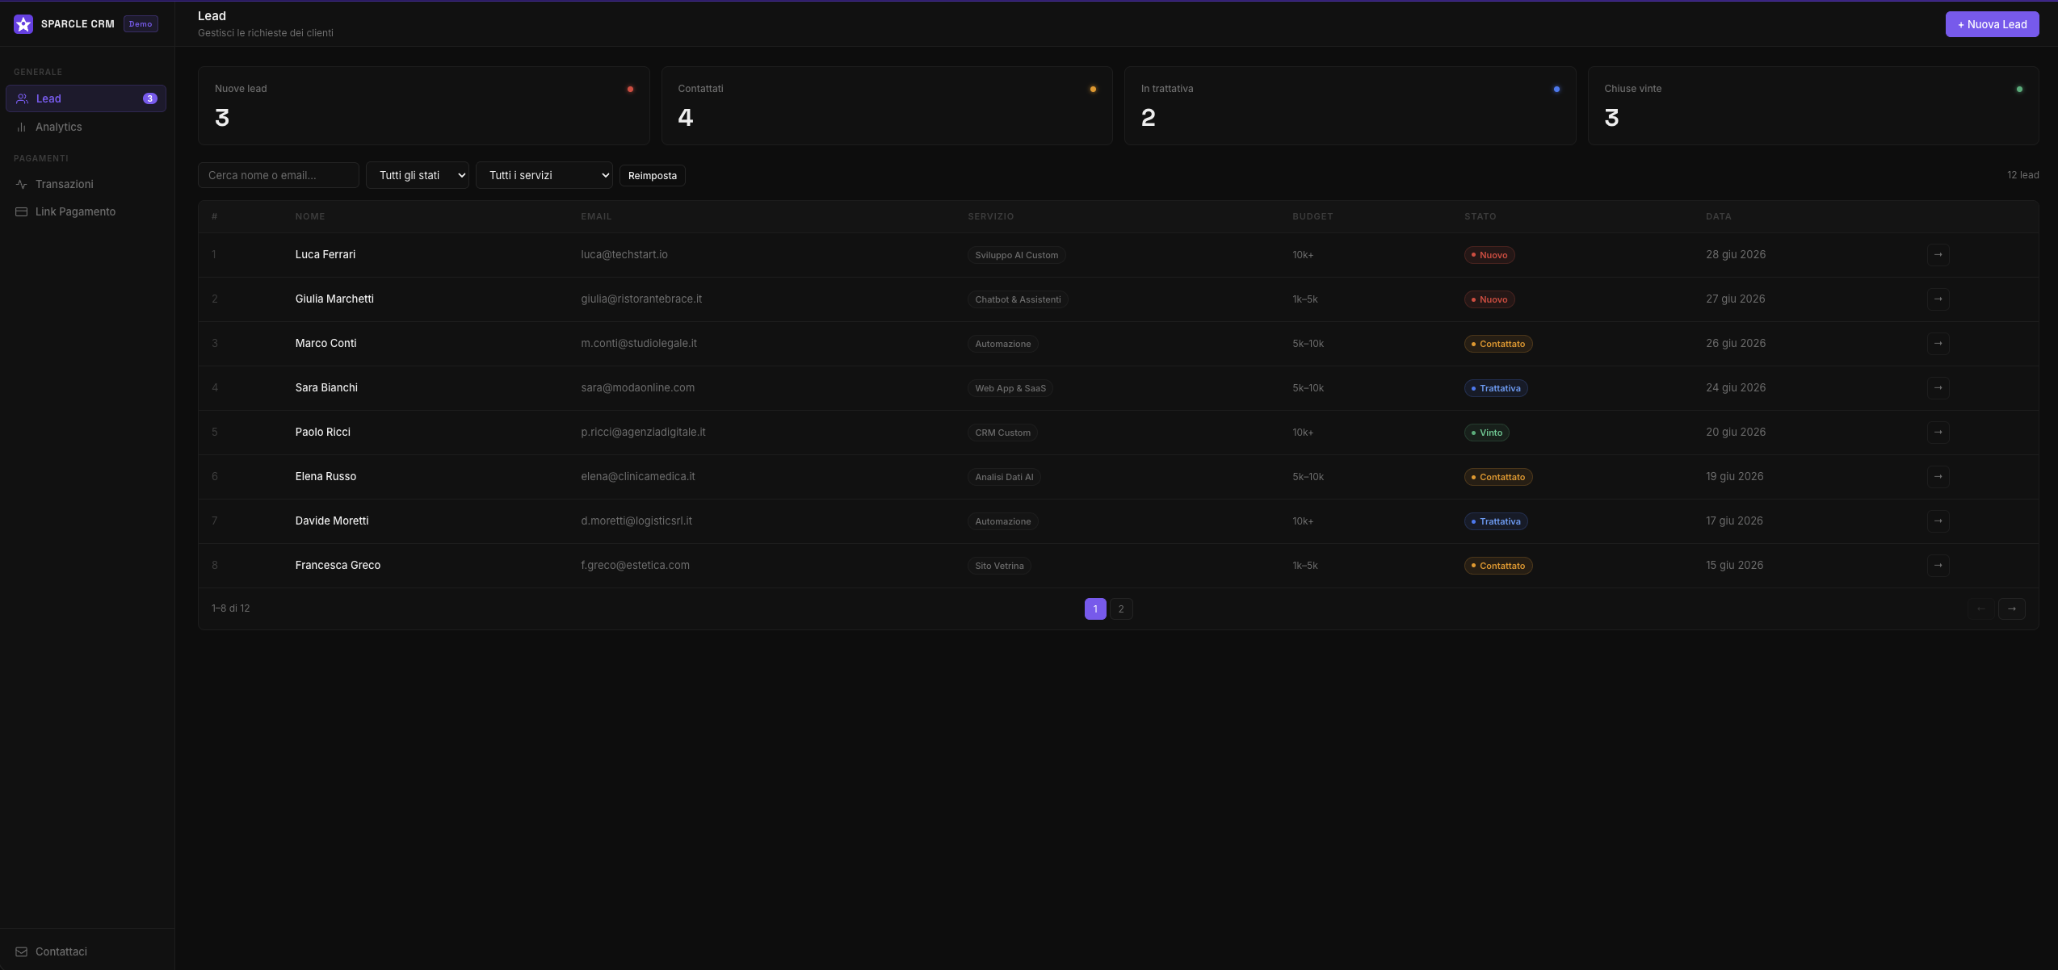Click Vinto badge for Paolo Ricci
The height and width of the screenshot is (970, 2058).
tap(1487, 433)
